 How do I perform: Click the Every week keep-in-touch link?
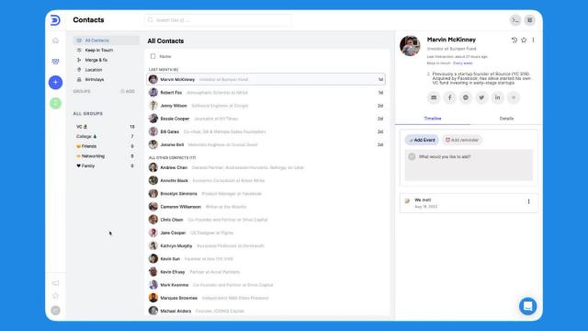tap(463, 63)
